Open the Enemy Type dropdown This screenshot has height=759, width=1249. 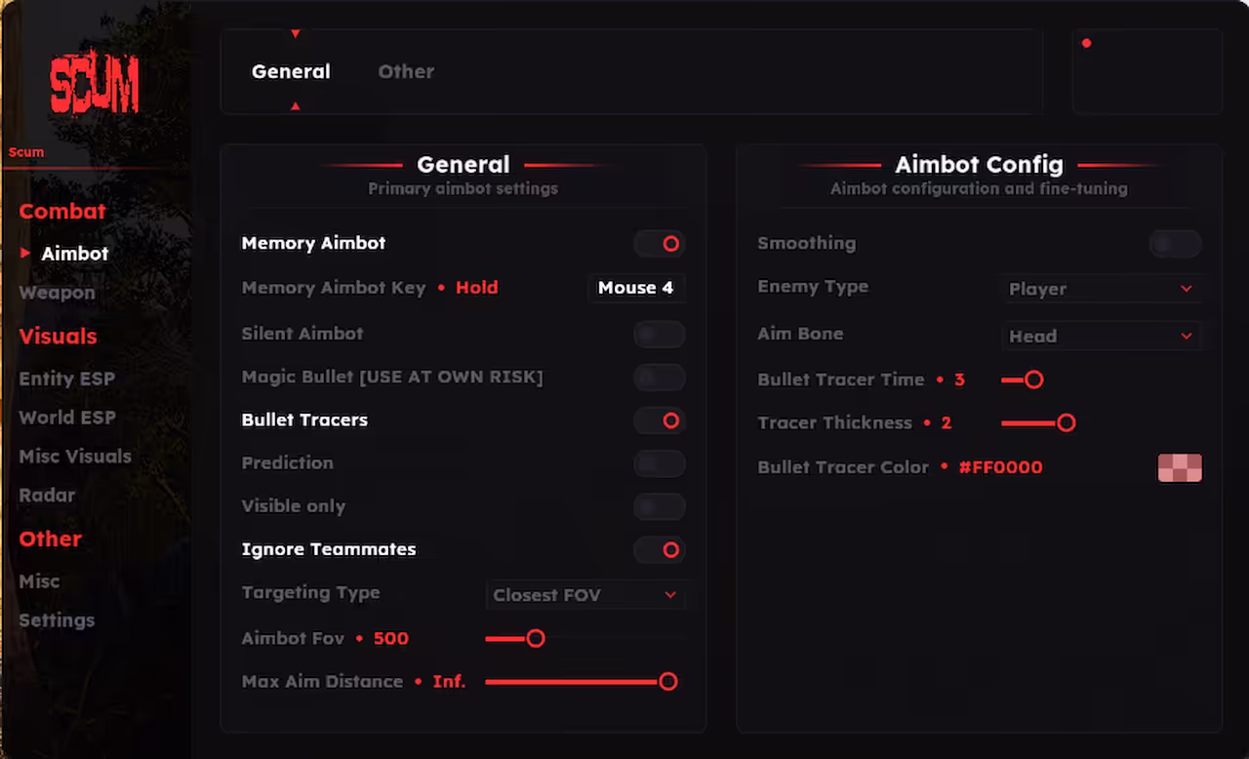point(1102,289)
